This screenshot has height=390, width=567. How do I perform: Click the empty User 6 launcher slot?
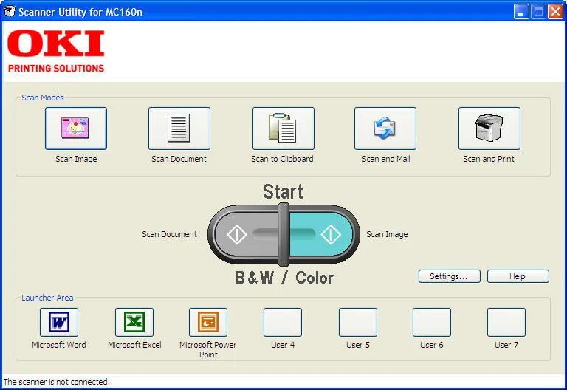(432, 322)
